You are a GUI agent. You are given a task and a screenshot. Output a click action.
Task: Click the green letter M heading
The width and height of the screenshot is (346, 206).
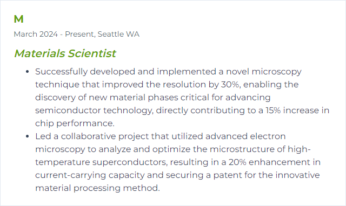(18, 19)
